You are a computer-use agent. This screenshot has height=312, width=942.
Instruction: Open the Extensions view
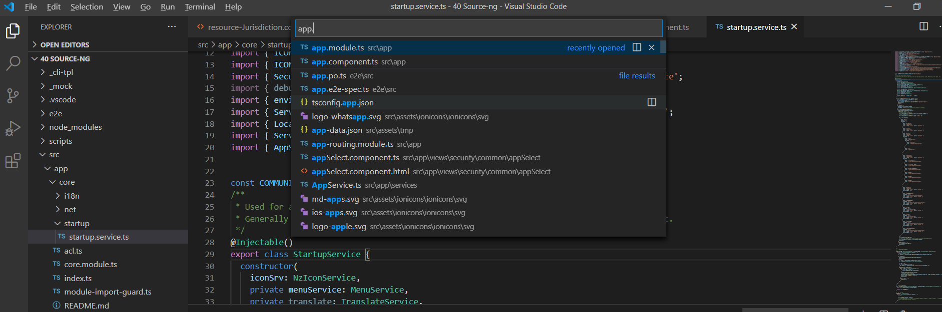coord(13,161)
